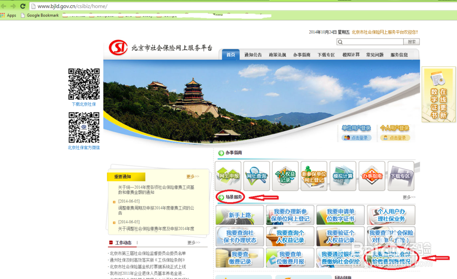Open the Google Bookmark item
This screenshot has width=457, height=279.
click(40, 15)
